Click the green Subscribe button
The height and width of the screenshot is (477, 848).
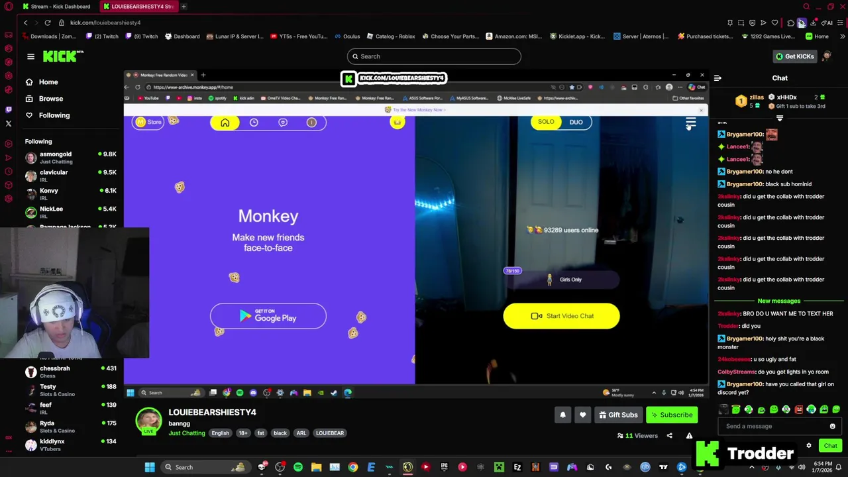point(672,415)
